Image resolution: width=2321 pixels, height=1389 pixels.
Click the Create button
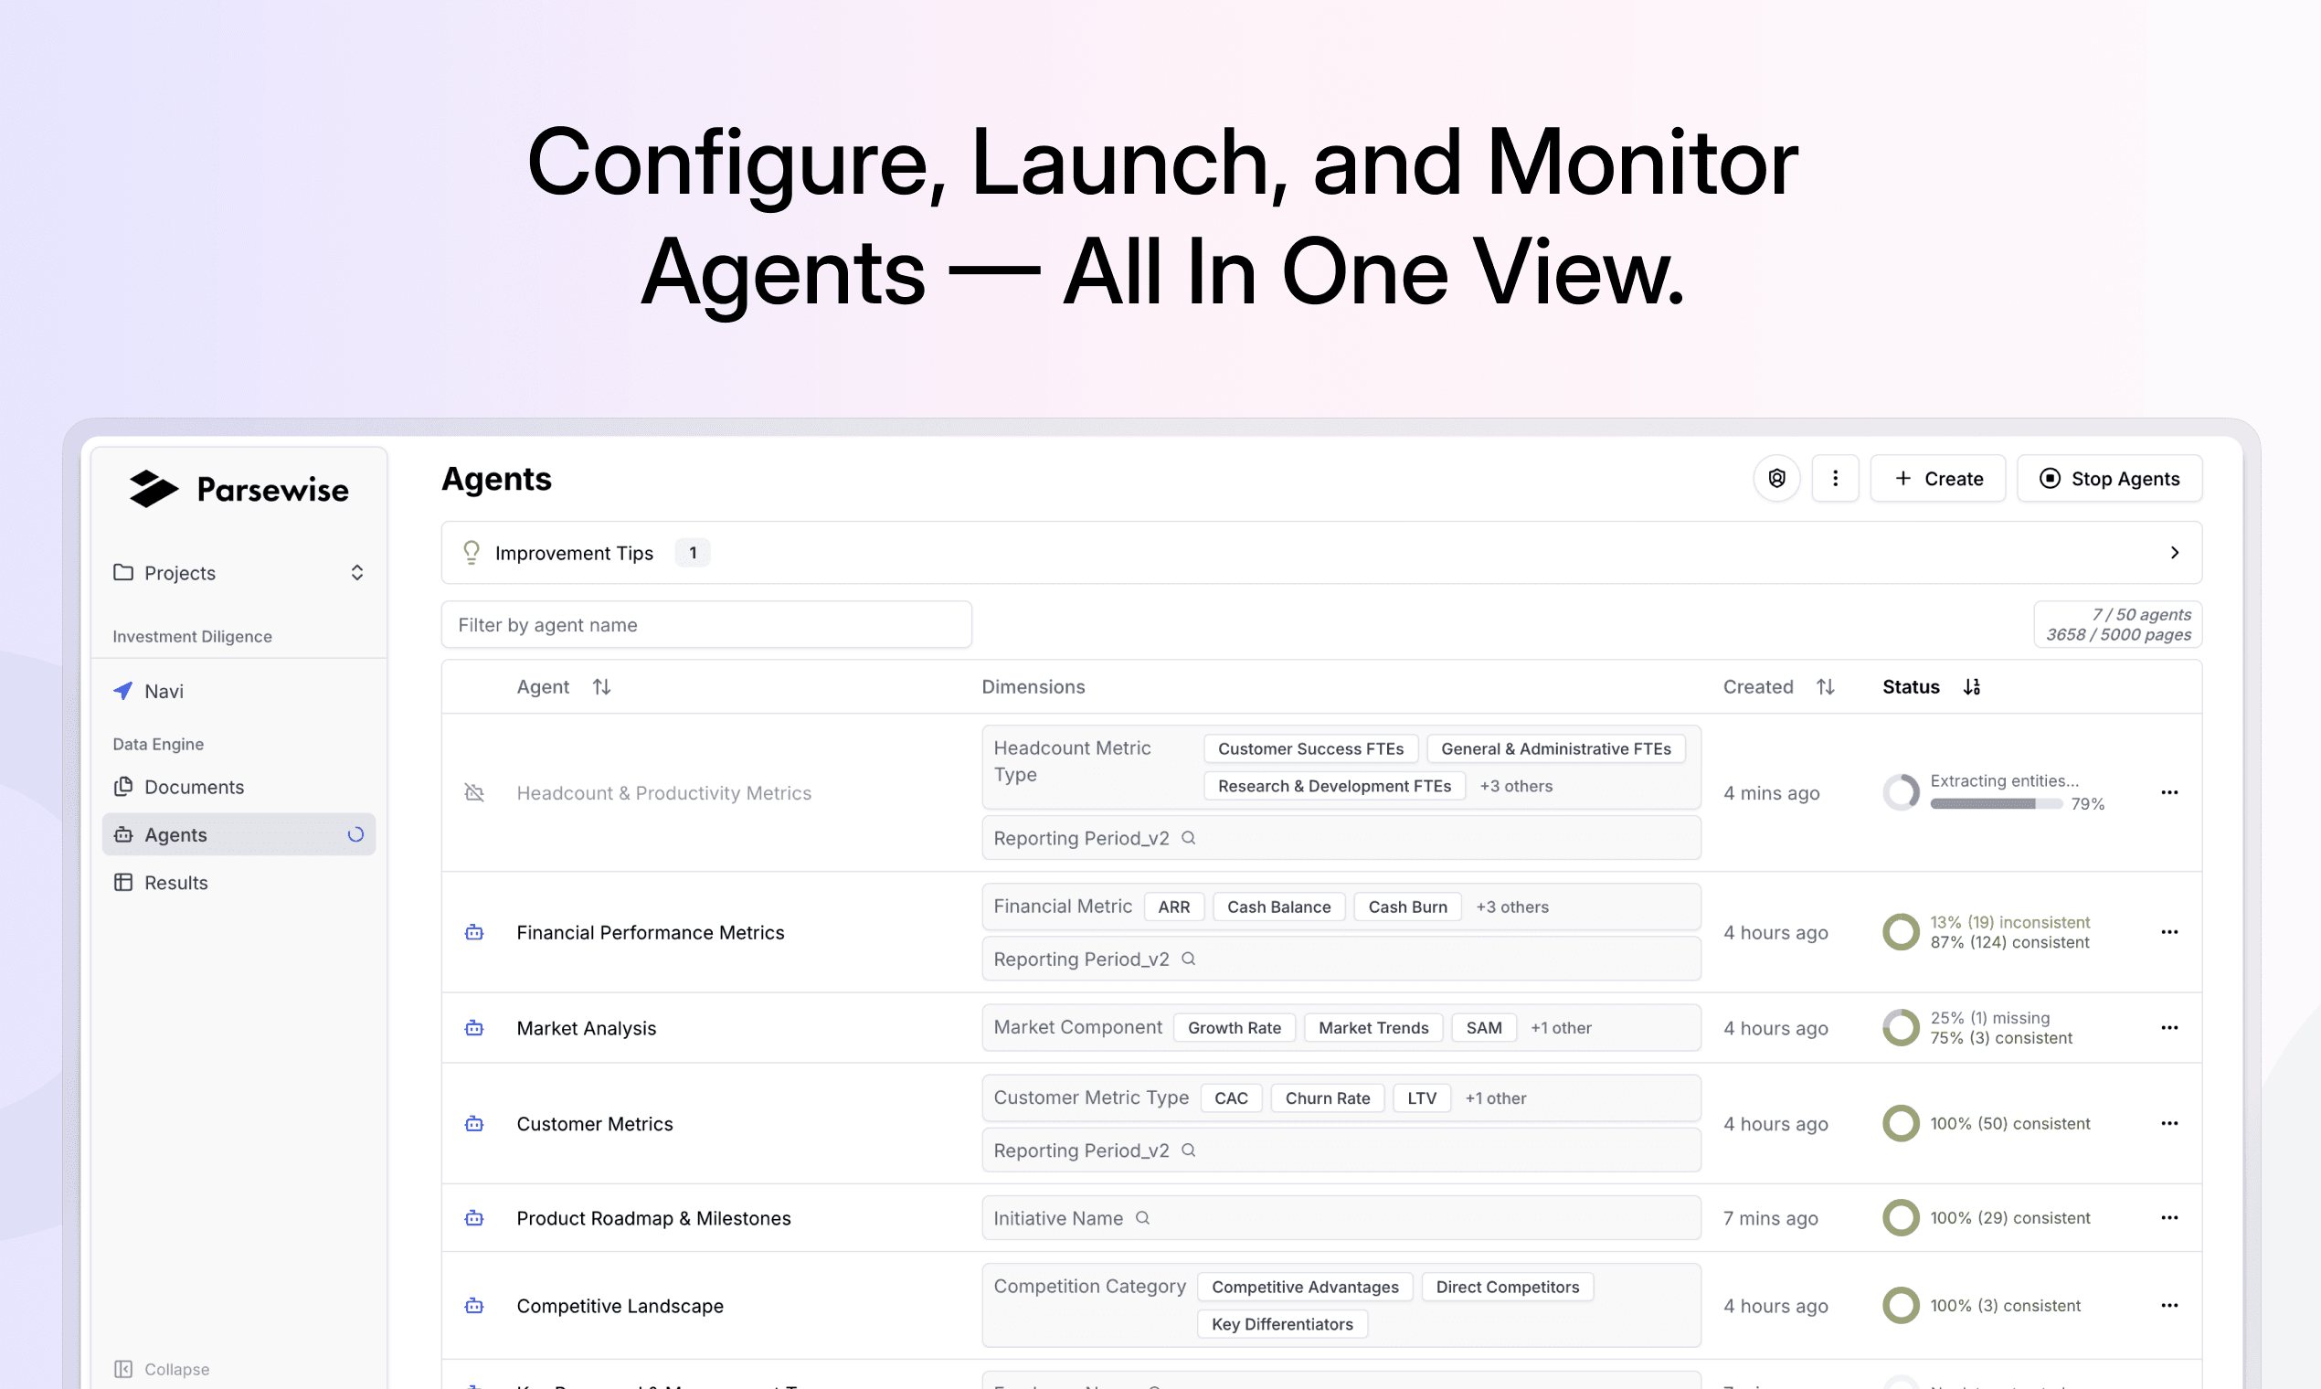pos(1937,478)
